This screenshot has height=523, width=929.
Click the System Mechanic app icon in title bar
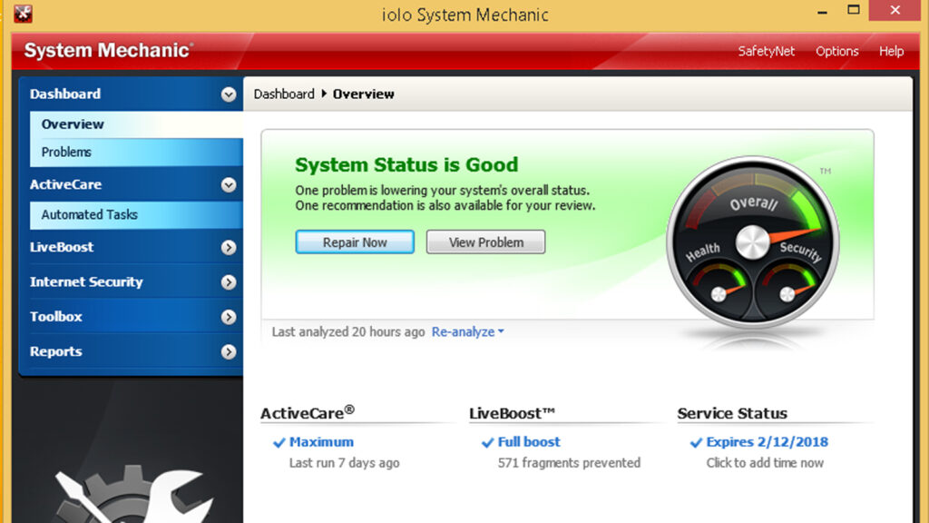click(23, 13)
